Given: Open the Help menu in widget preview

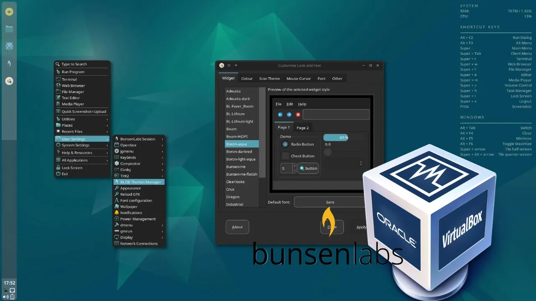Looking at the screenshot, I should 302,104.
